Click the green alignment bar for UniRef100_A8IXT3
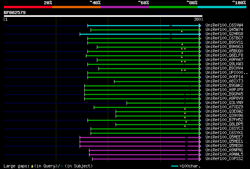Screen dimensions: 250x169 point(157,82)
